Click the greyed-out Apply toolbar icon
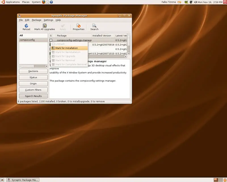This screenshot has width=227, height=182. point(63,27)
